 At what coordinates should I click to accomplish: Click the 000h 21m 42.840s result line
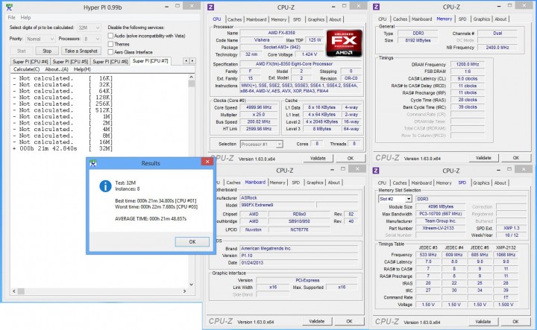pyautogui.click(x=63, y=148)
